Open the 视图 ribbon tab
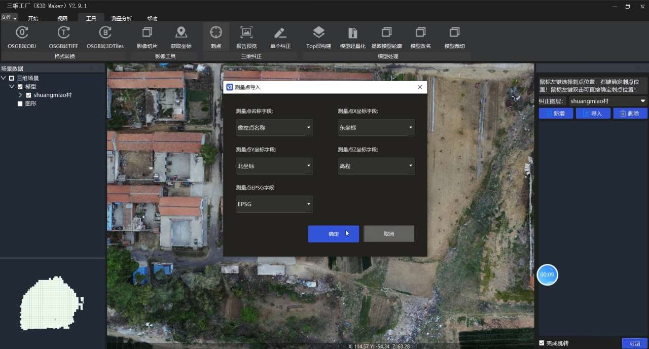 point(62,18)
